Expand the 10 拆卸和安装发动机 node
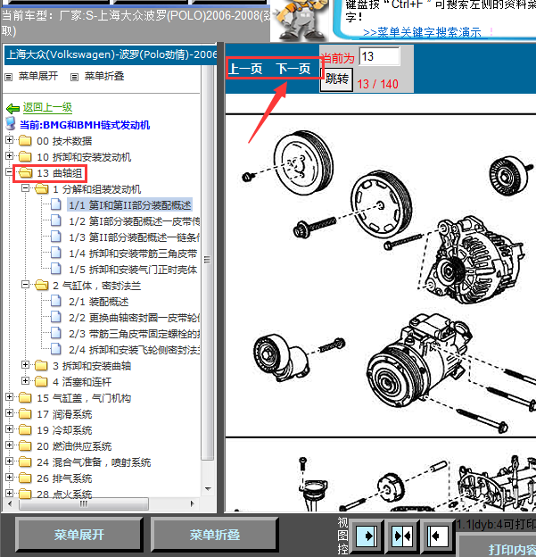Screen dimensions: 536x557 10,156
